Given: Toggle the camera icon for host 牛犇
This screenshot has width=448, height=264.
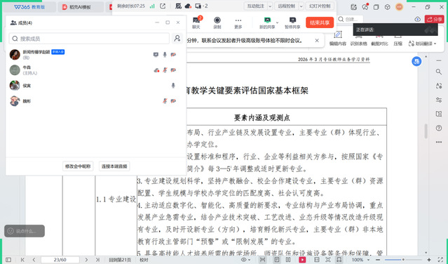Looking at the screenshot, I should [x=173, y=70].
